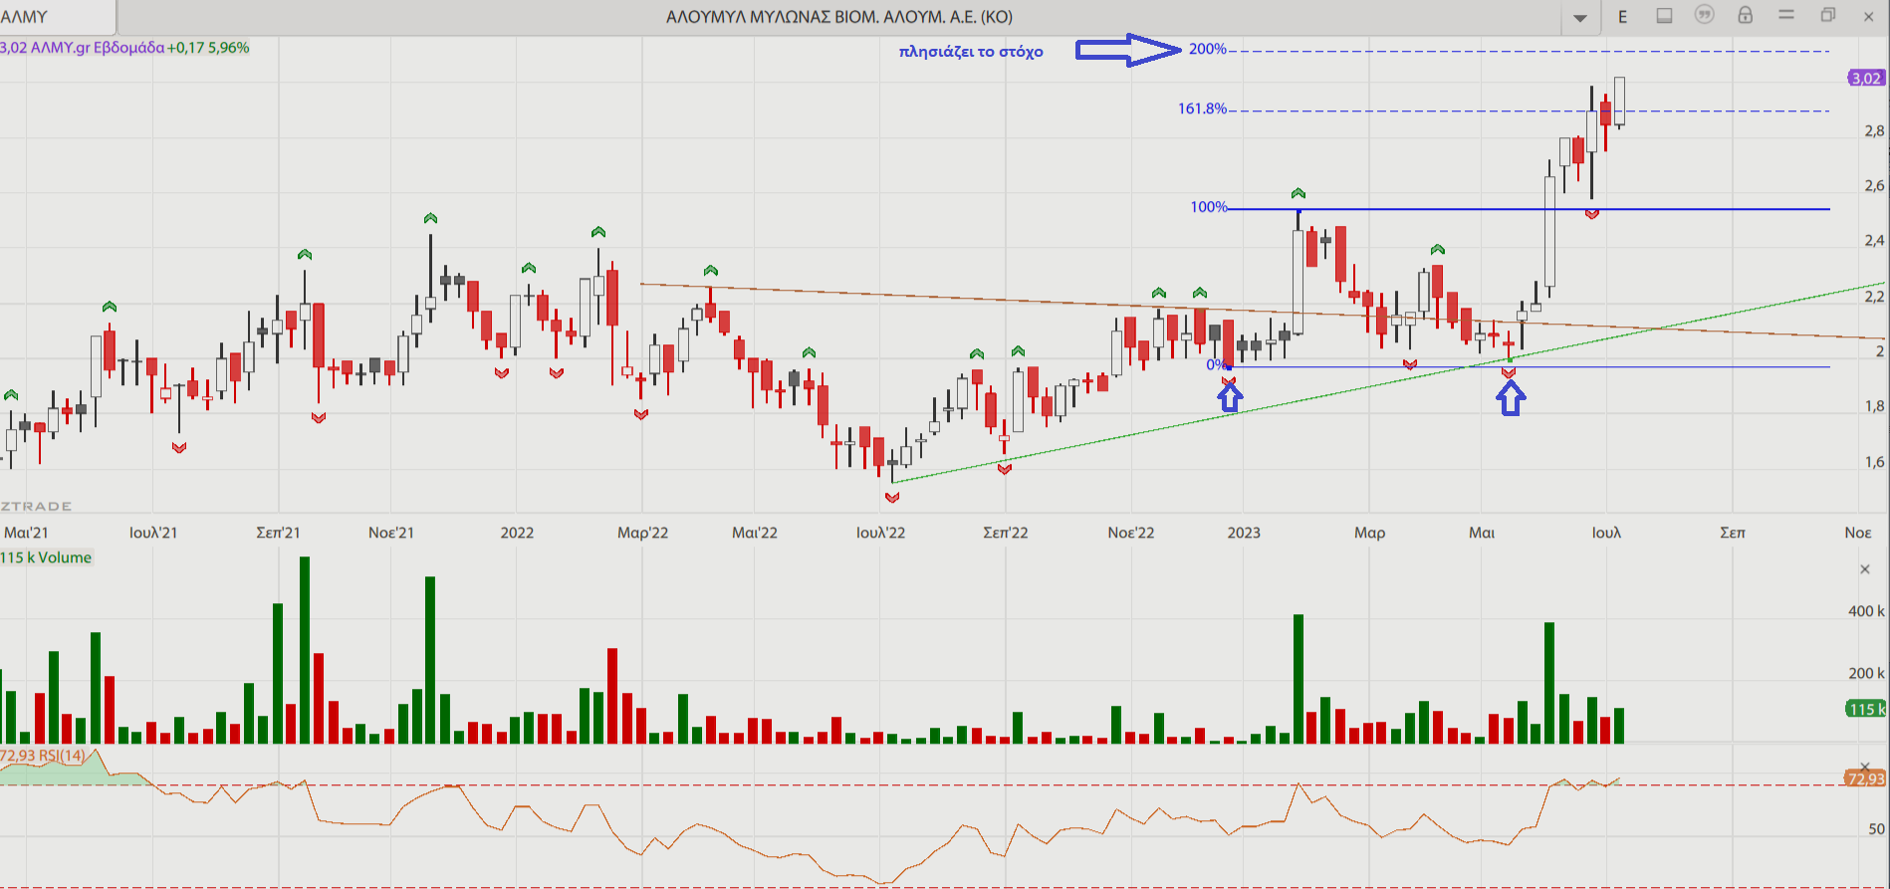The image size is (1890, 889).
Task: Click the Νοε'21 date axis label
Action: click(390, 533)
